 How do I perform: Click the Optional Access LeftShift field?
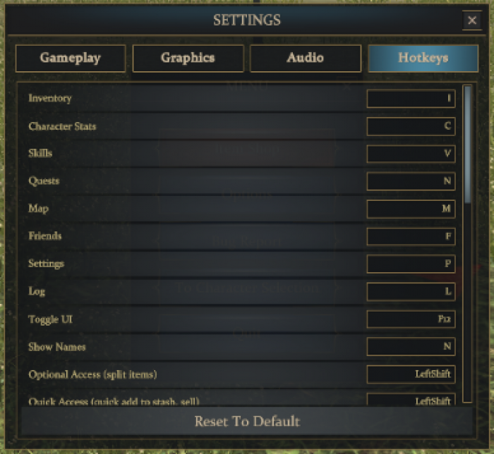(x=411, y=374)
